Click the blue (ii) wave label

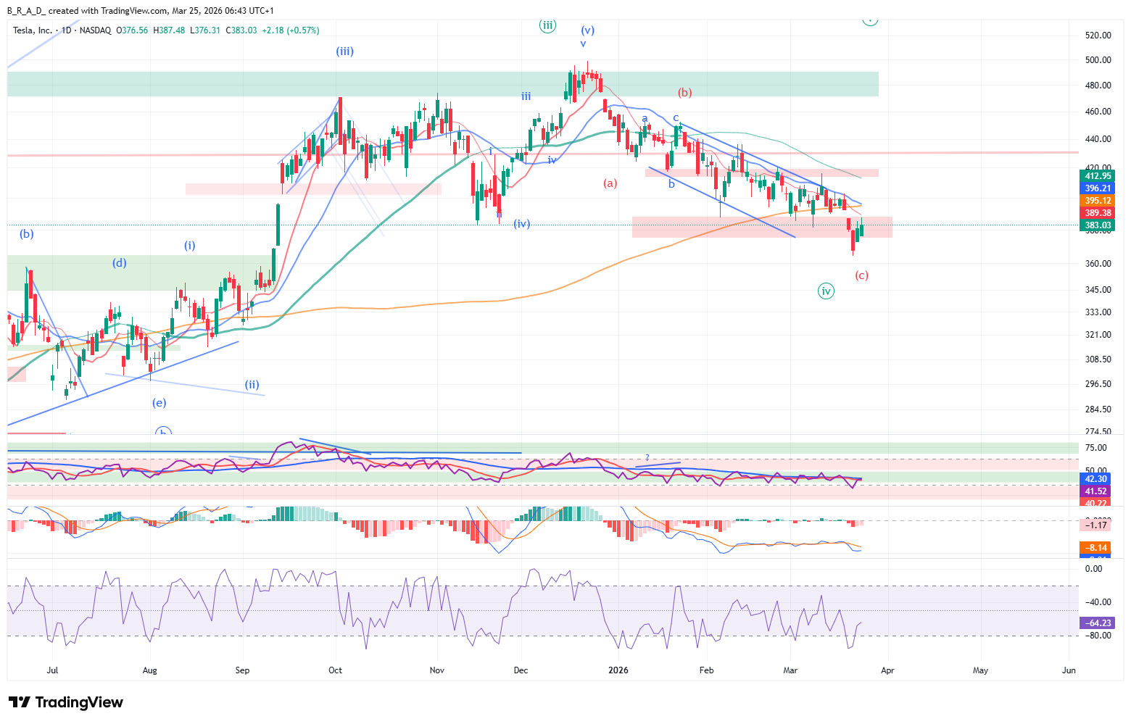(x=252, y=385)
